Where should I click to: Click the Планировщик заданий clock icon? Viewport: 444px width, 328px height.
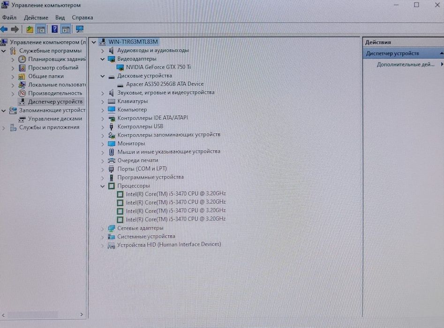point(22,59)
